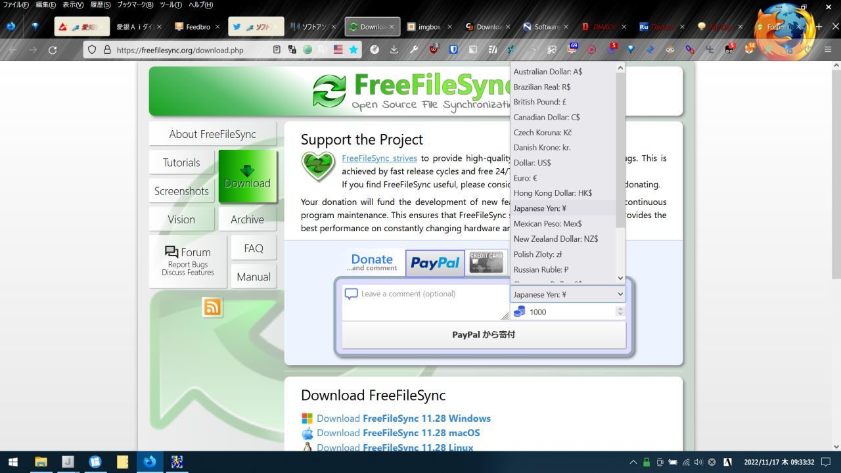
Task: Go to the Tutorials page
Action: click(181, 163)
